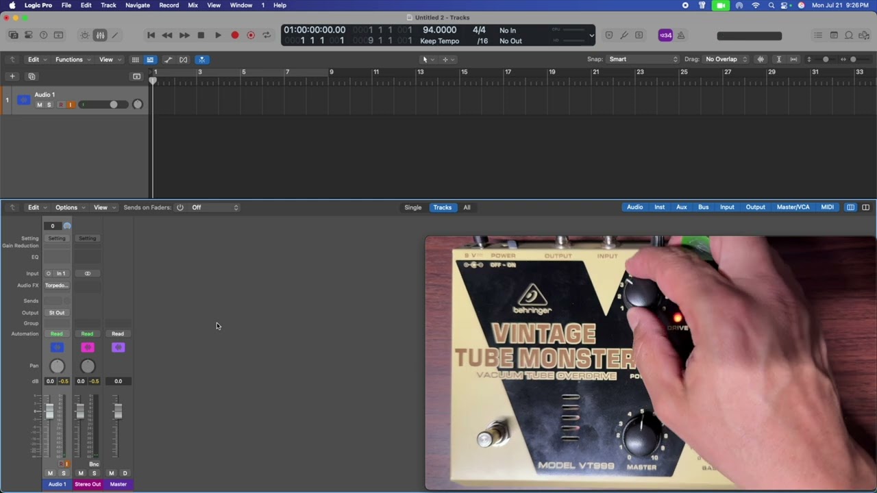Adjust the Master channel volume fader
This screenshot has height=493, width=877.
pyautogui.click(x=118, y=411)
